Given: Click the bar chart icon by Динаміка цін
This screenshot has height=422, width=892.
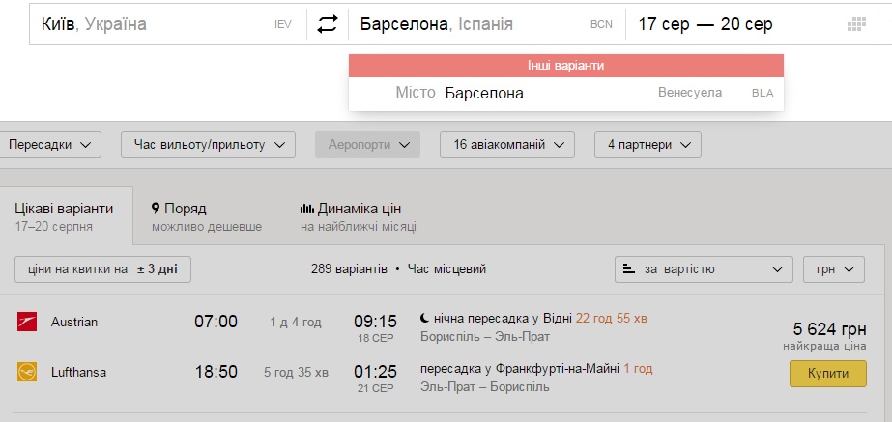Looking at the screenshot, I should 307,209.
